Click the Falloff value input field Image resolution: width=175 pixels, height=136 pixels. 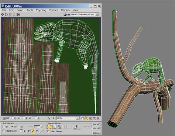pos(37,126)
